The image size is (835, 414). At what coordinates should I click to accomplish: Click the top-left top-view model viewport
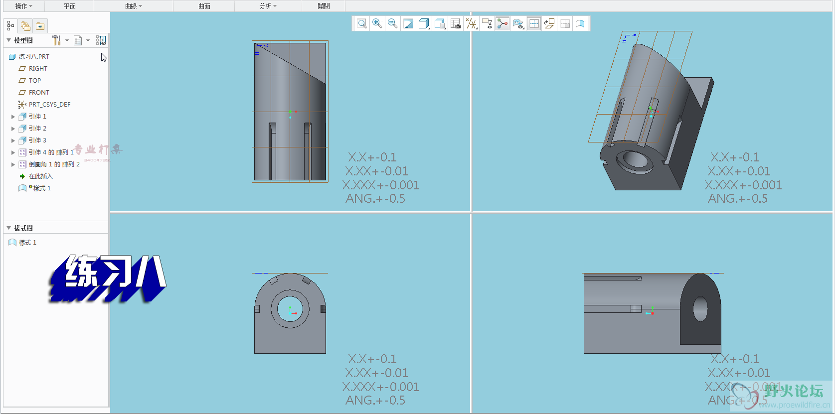click(x=290, y=112)
